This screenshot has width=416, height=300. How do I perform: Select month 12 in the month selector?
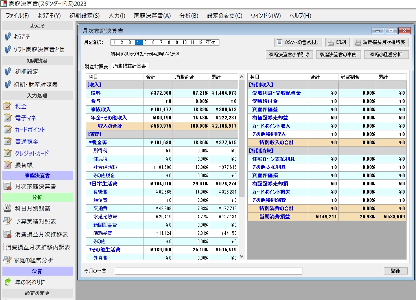[x=201, y=42]
